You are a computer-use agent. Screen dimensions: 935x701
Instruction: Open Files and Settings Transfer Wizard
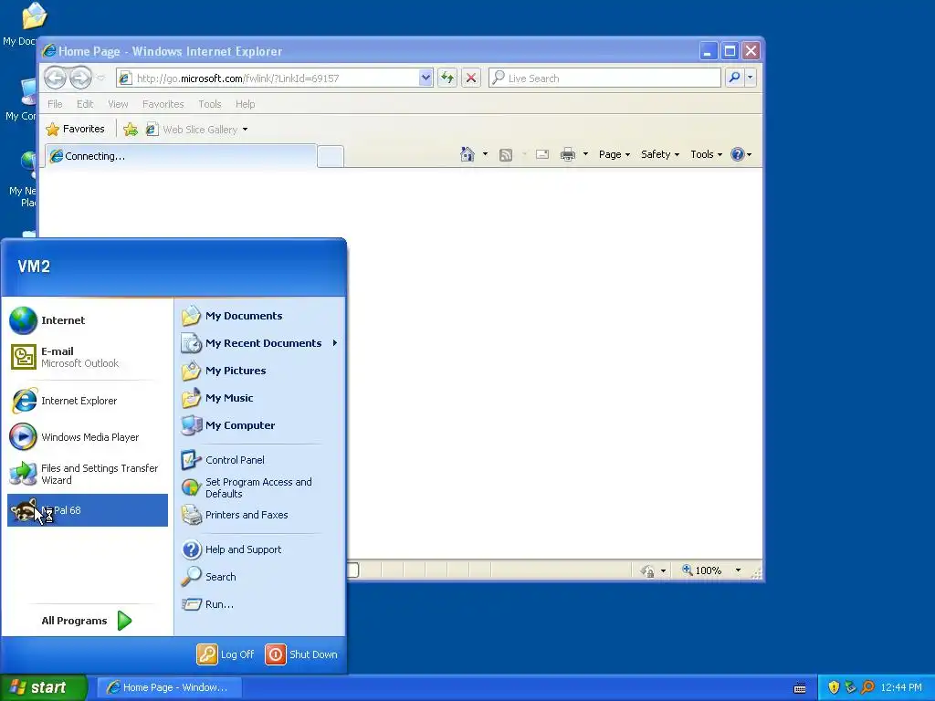(x=87, y=474)
